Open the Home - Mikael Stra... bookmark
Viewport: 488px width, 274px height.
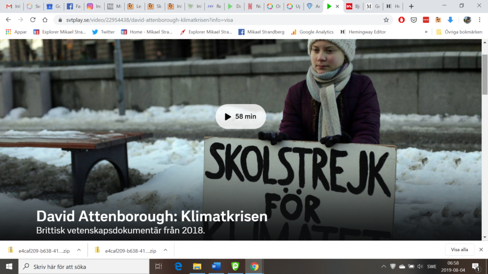pos(147,32)
